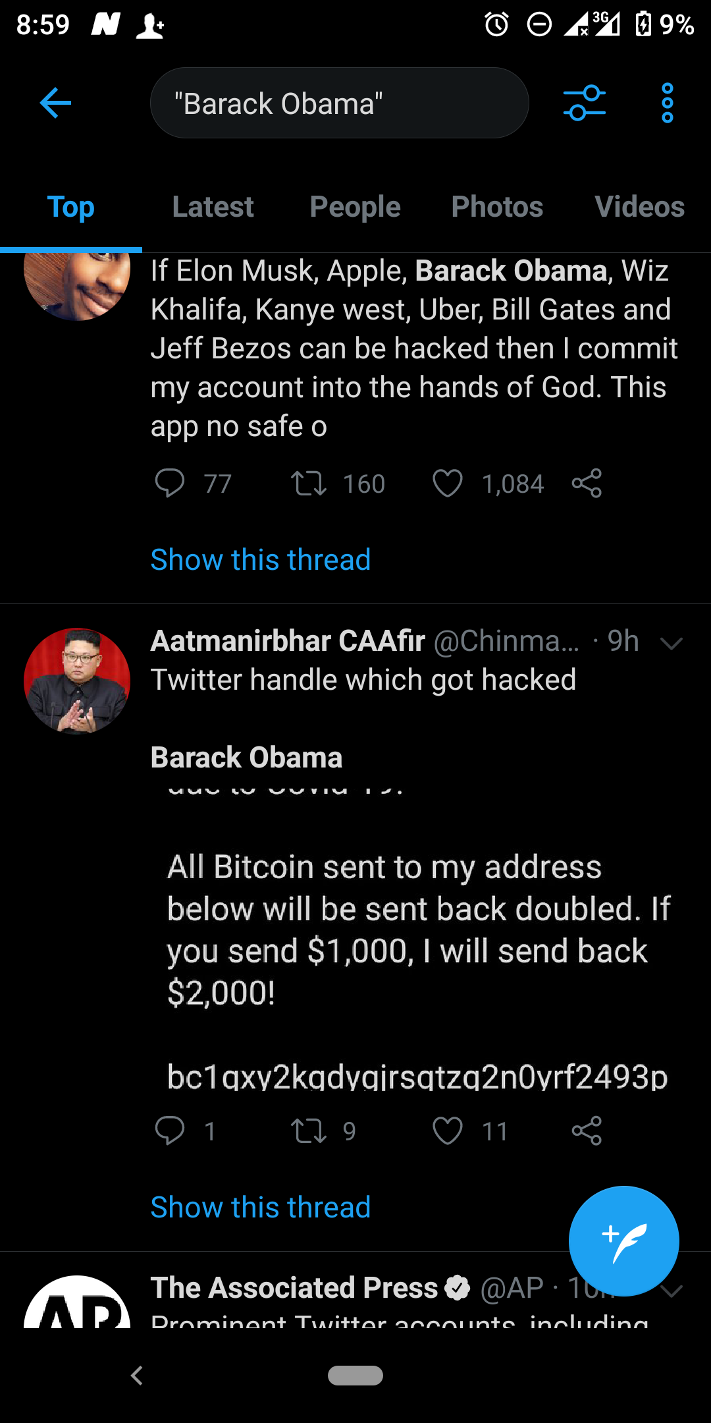Reply to Aatmanirbhar CAAfir's tweet
711x1423 pixels.
coord(169,1131)
